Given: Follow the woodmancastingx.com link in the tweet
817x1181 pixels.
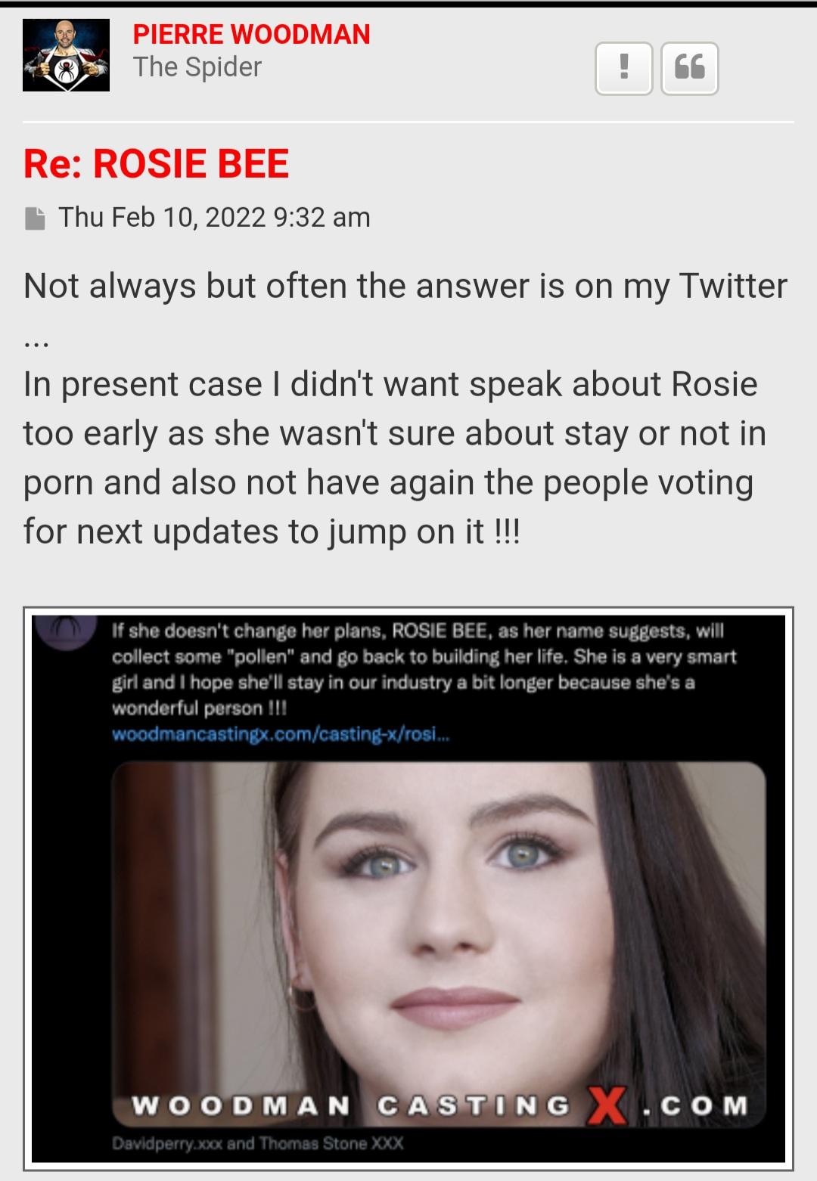Looking at the screenshot, I should click(281, 734).
